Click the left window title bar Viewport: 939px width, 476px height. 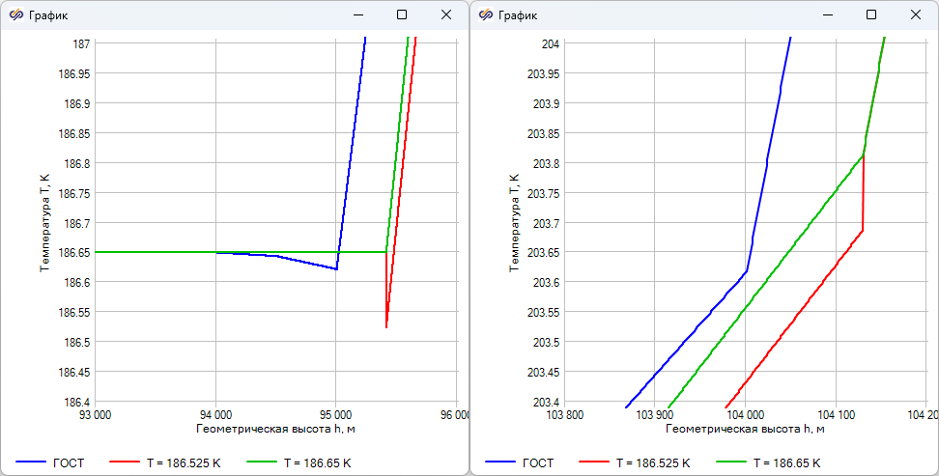coord(193,15)
